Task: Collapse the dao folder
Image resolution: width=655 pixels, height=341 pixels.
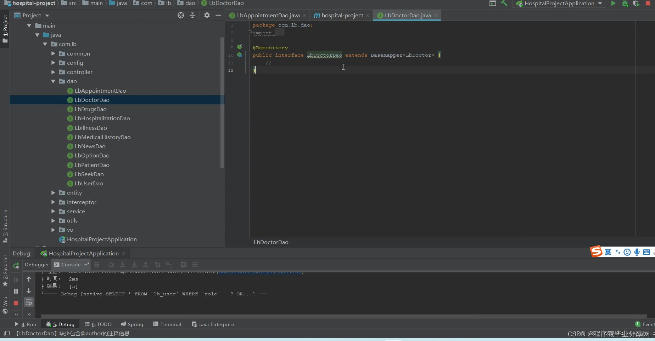Action: [x=53, y=81]
